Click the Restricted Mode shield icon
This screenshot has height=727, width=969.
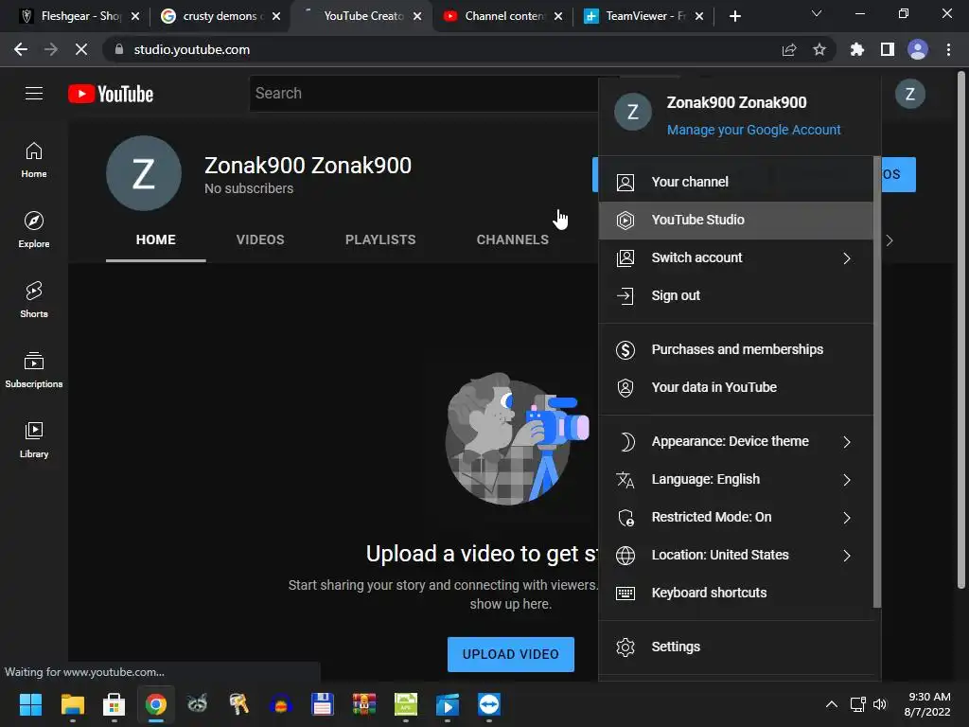coord(626,518)
